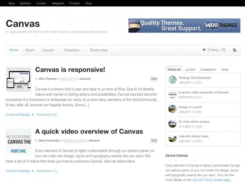This screenshot has height=184, width=245.
Task: Click the Lobortis tellus diam thumbnail
Action: point(172,138)
